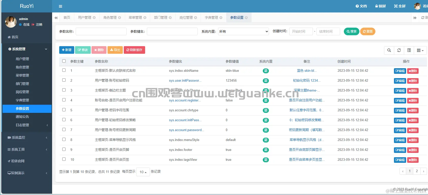Toggle the sidebar with the hamburger icon
This screenshot has height=195, width=428.
pyautogui.click(x=60, y=6)
